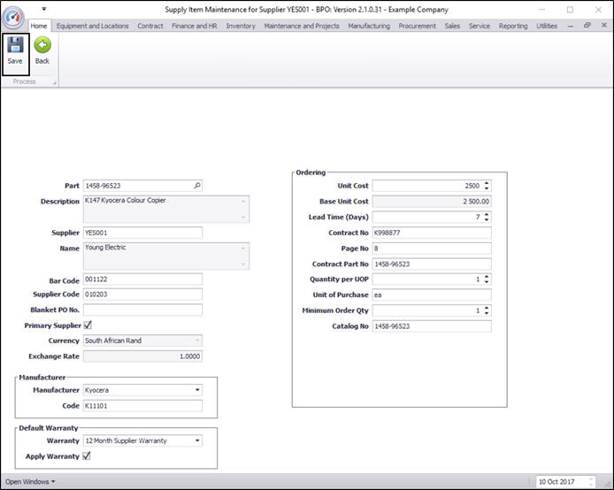Viewport: 614px width, 490px height.
Task: Click the Base Unit Cost field 2 500.00
Action: pos(432,201)
